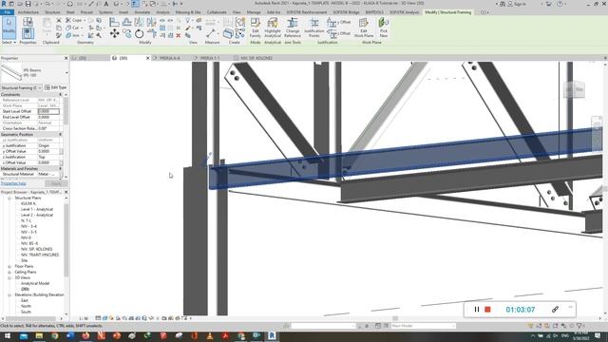Click the Offset tool icon

126,22
